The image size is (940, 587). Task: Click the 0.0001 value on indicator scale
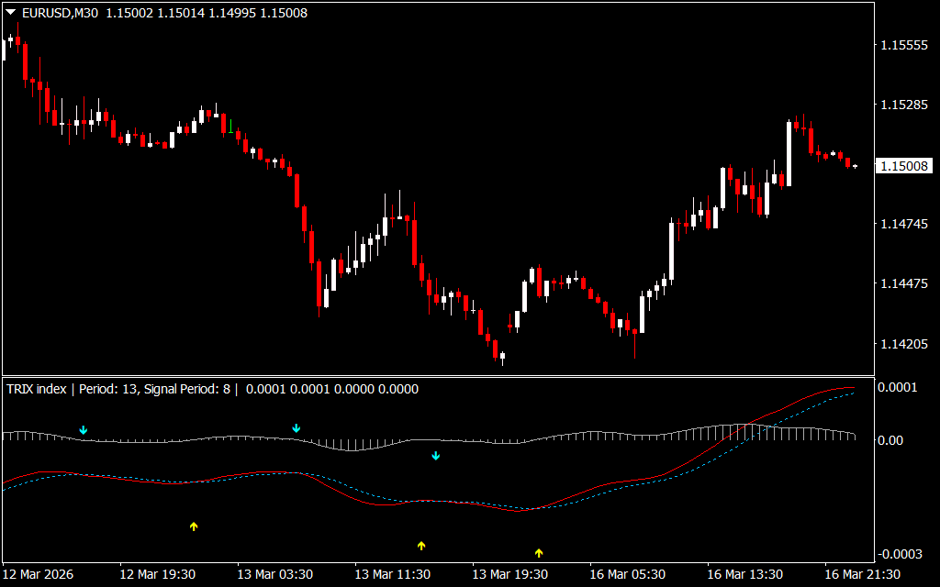click(898, 388)
